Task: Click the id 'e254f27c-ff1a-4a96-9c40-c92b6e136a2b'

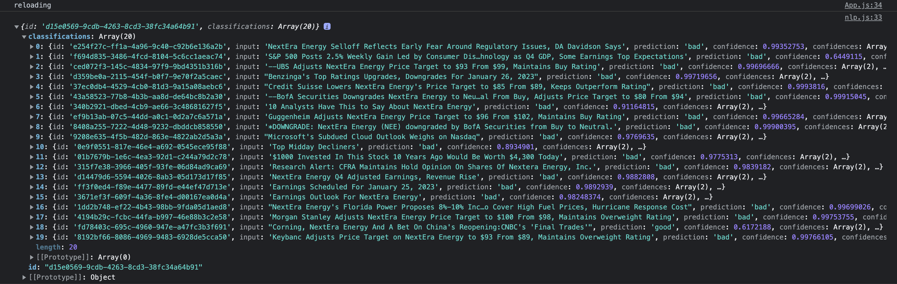Action: (148, 47)
